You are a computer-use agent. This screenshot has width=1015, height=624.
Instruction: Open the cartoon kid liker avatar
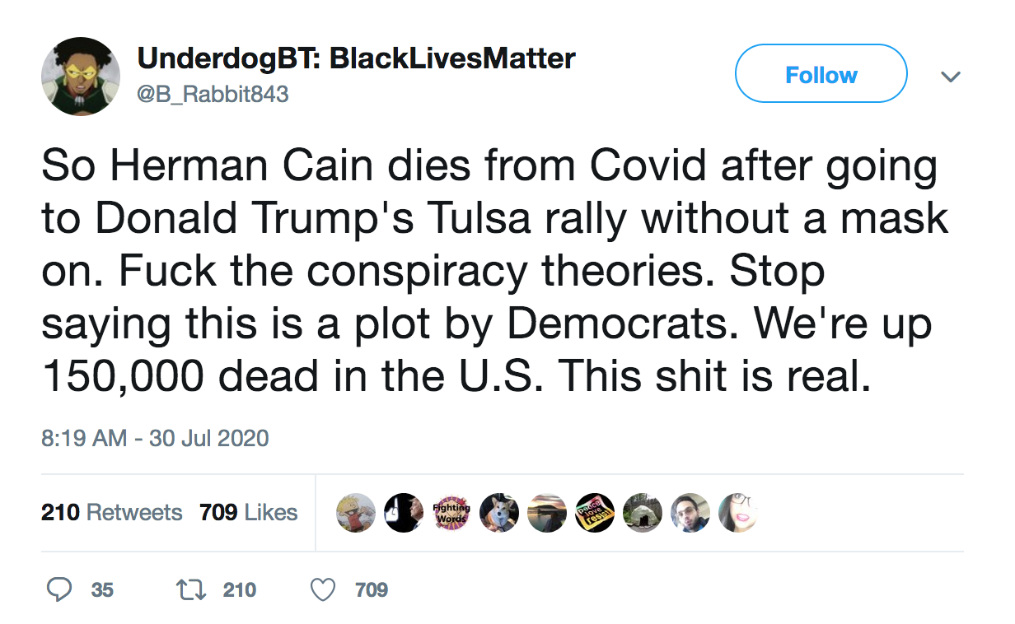click(357, 513)
